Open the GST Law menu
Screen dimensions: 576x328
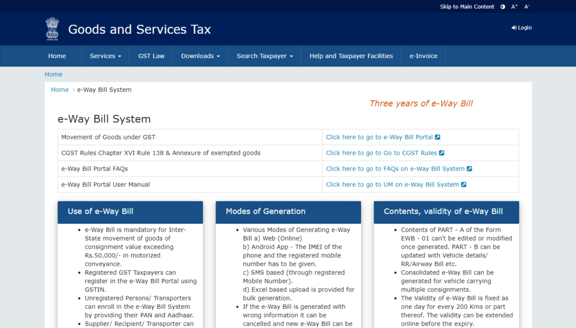[x=151, y=56]
